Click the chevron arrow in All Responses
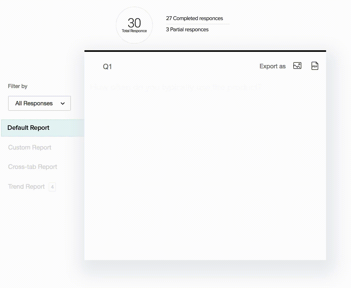The image size is (351, 288). point(63,103)
